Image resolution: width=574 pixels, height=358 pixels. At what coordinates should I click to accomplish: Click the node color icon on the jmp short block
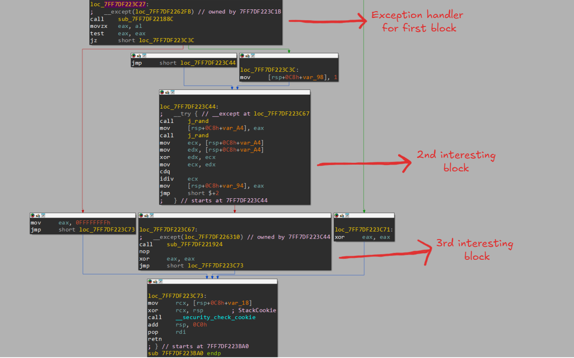pyautogui.click(x=133, y=55)
